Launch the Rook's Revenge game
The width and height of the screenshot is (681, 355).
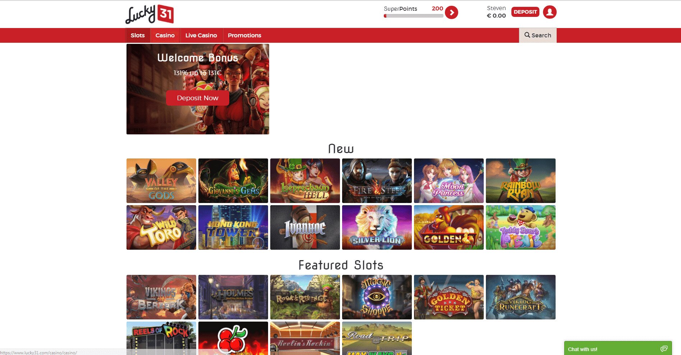pos(305,297)
